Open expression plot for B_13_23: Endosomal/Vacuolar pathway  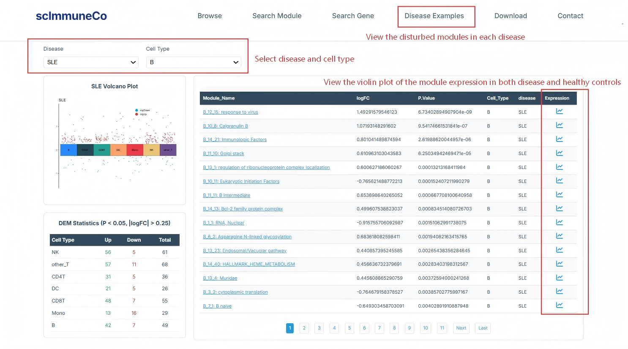tap(559, 250)
